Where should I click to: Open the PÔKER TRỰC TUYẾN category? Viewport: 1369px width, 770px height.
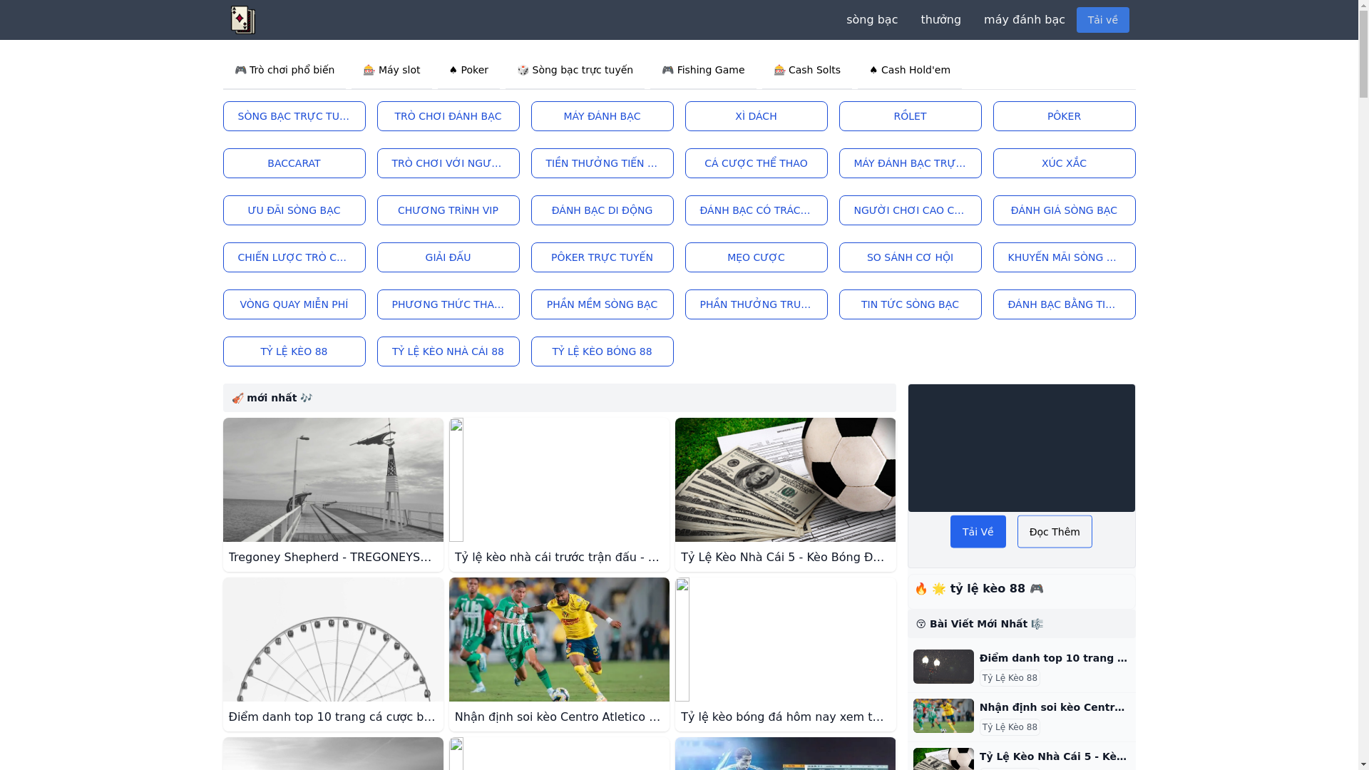[602, 257]
